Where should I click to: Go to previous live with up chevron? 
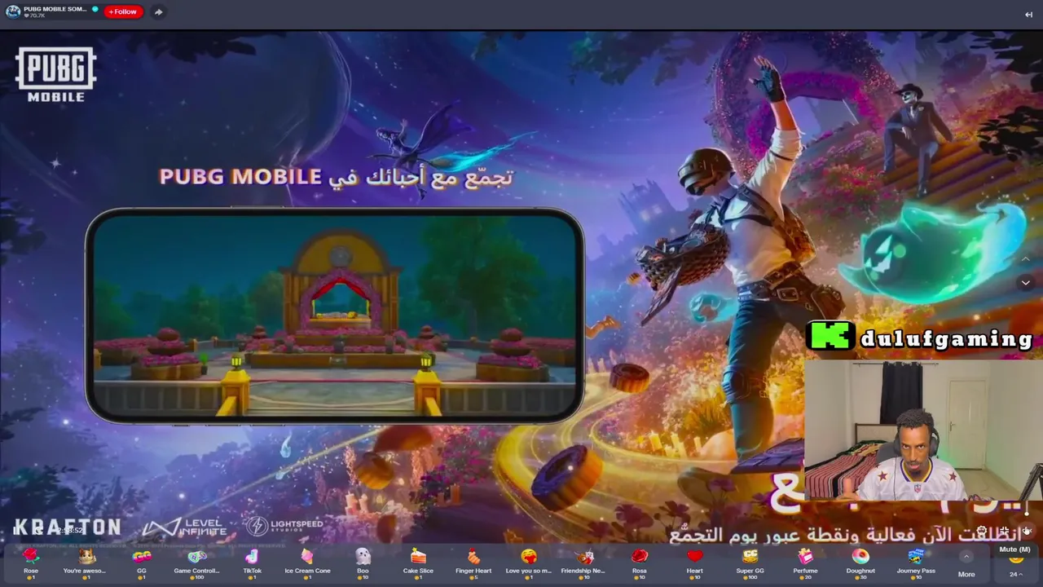point(1026,258)
